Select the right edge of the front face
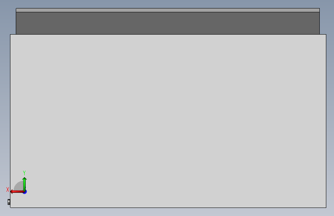This screenshot has width=334, height=216. coord(326,121)
